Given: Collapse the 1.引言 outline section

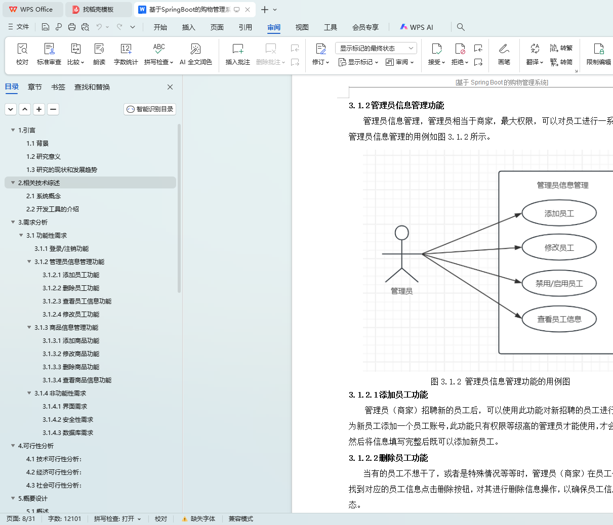Looking at the screenshot, I should pyautogui.click(x=13, y=130).
